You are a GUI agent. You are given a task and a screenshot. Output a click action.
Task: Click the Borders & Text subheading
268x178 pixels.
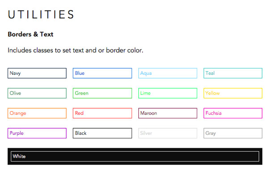(31, 34)
